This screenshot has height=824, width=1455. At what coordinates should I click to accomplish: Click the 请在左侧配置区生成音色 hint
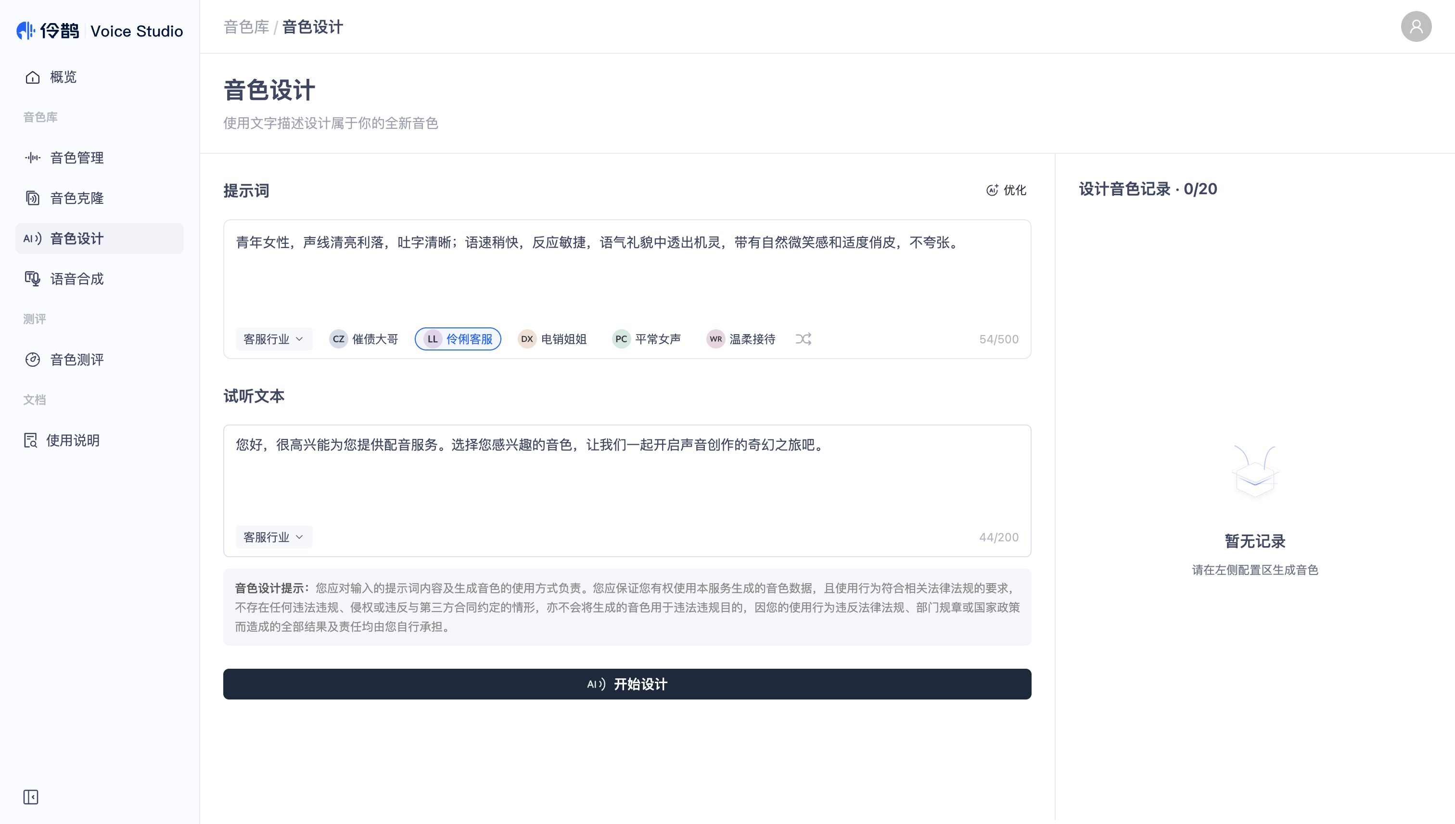(1254, 570)
